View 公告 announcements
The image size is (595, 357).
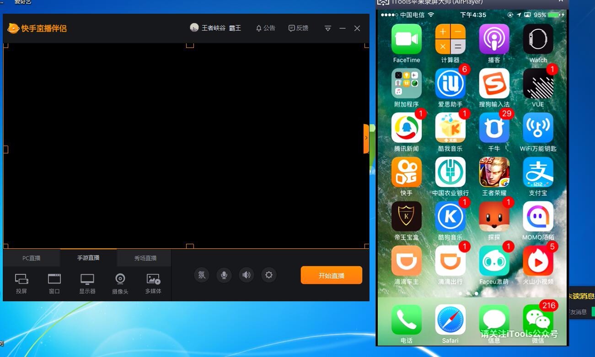[x=266, y=28]
